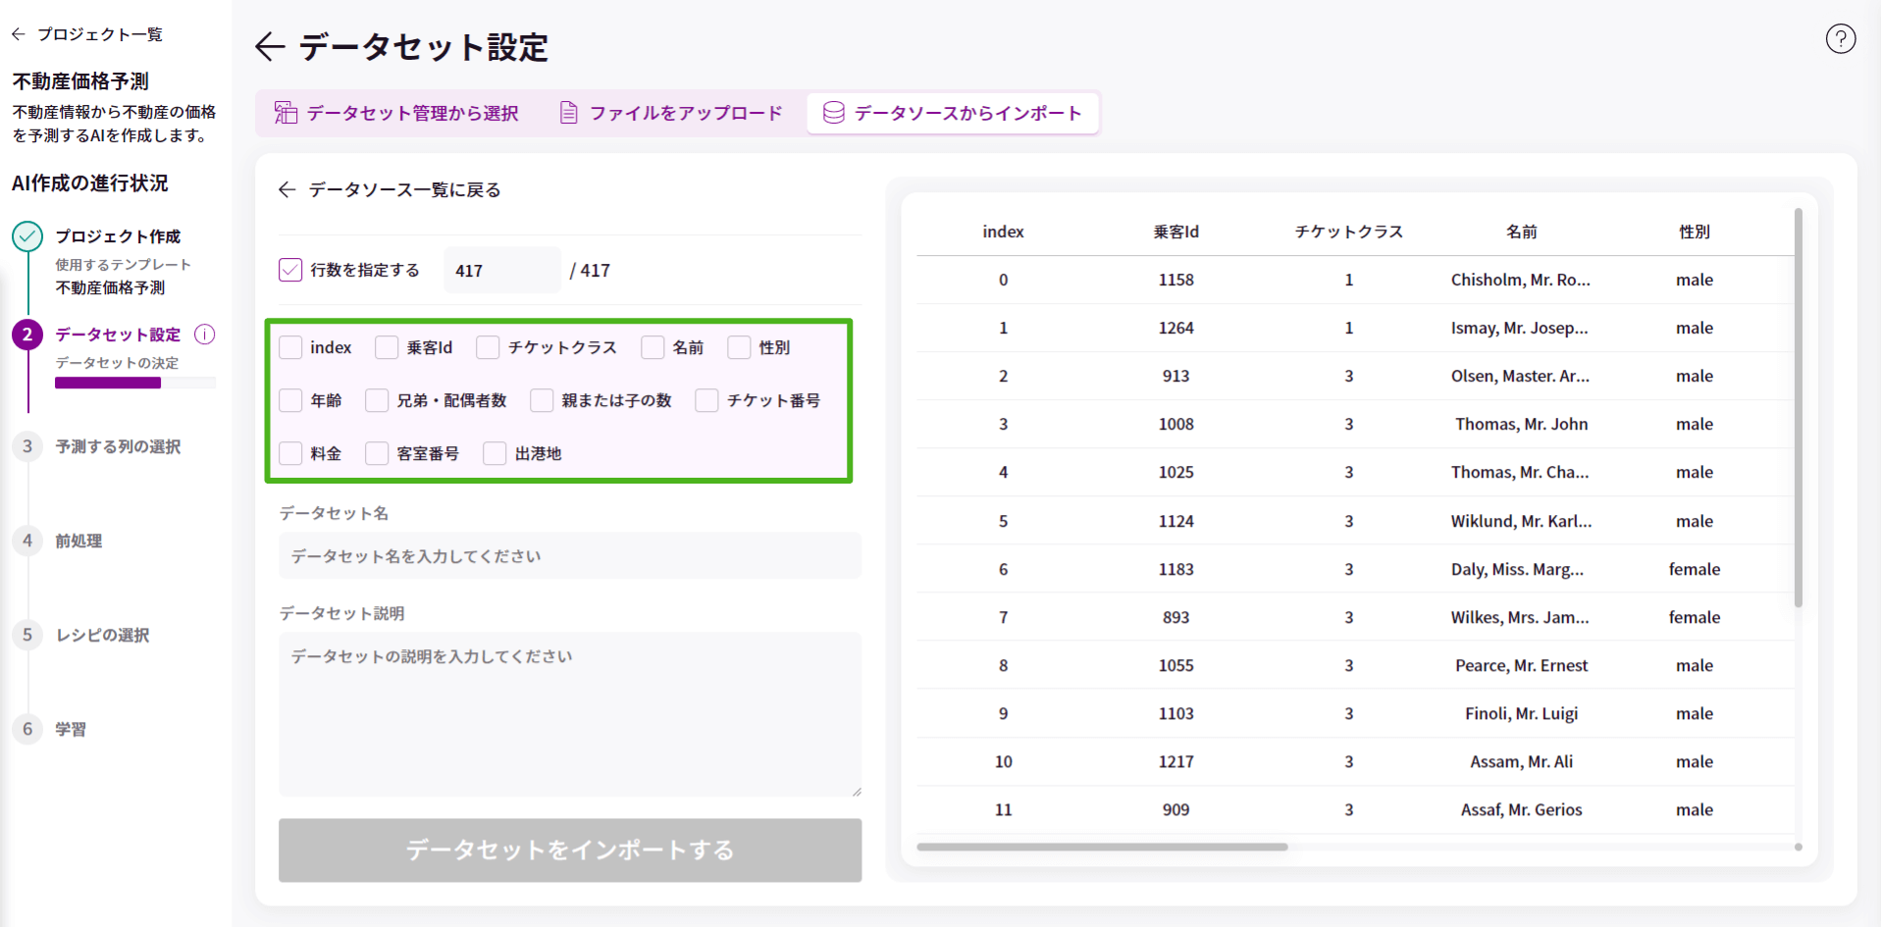Click cell Wiklund, Mr. Karl...
The height and width of the screenshot is (927, 1881).
coord(1521,521)
